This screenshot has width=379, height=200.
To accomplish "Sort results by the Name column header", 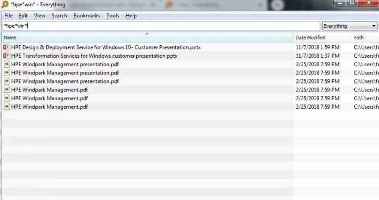I will pyautogui.click(x=147, y=37).
